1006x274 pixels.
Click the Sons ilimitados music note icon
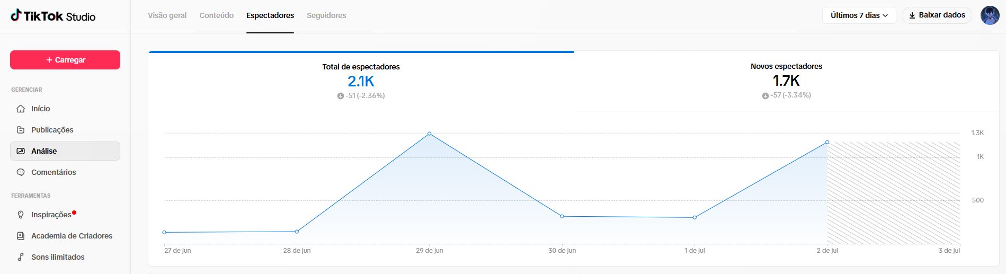21,257
